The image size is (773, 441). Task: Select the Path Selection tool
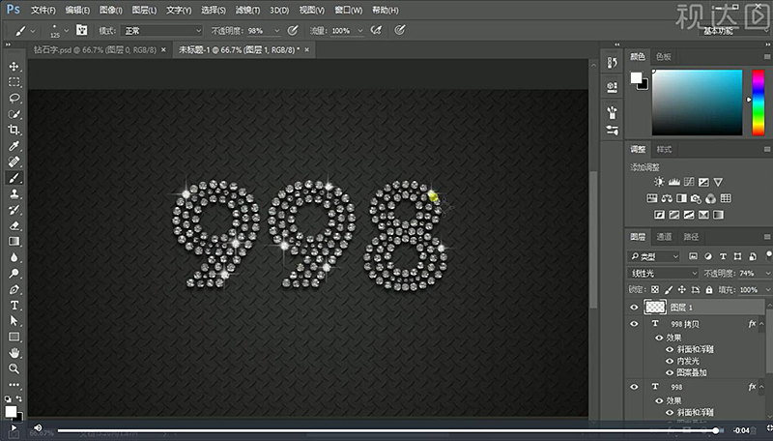pos(14,321)
